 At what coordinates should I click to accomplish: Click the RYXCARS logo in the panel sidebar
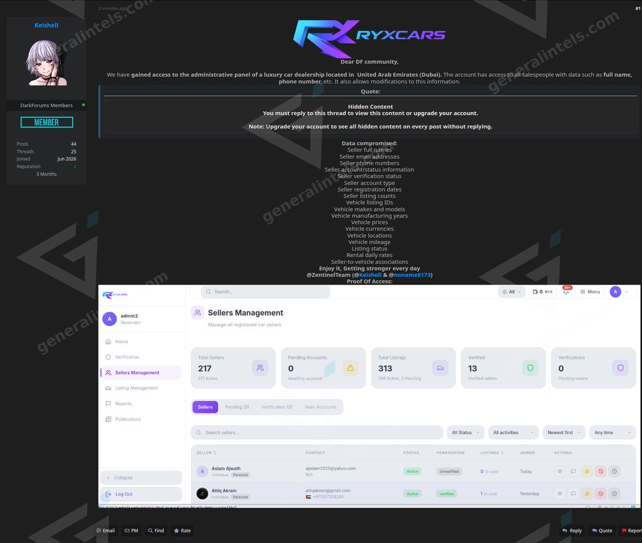[115, 295]
